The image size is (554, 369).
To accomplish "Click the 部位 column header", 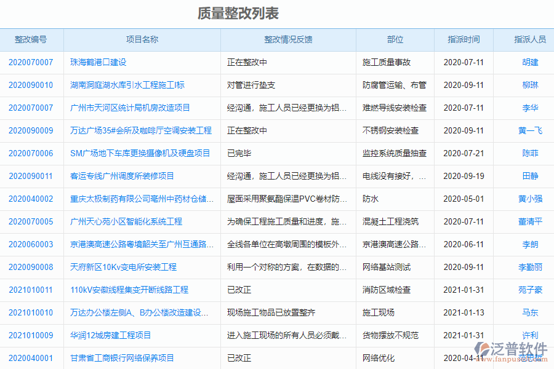I will click(396, 39).
